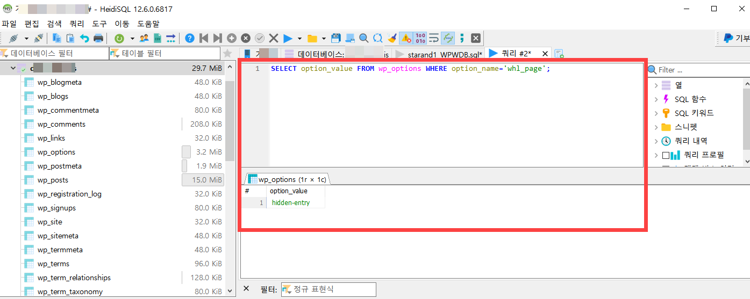750x299 pixels.
Task: Expand the 열 helper node
Action: tap(656, 85)
